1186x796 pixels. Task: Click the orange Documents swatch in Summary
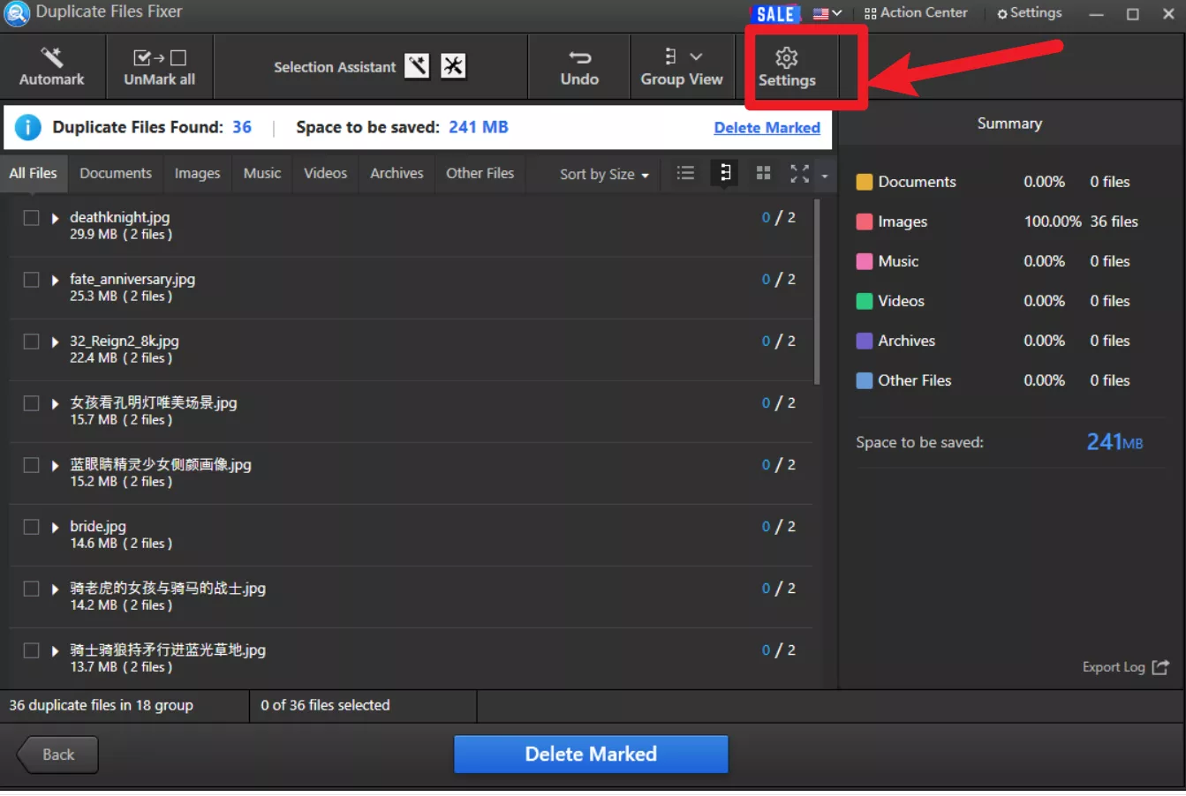(865, 182)
